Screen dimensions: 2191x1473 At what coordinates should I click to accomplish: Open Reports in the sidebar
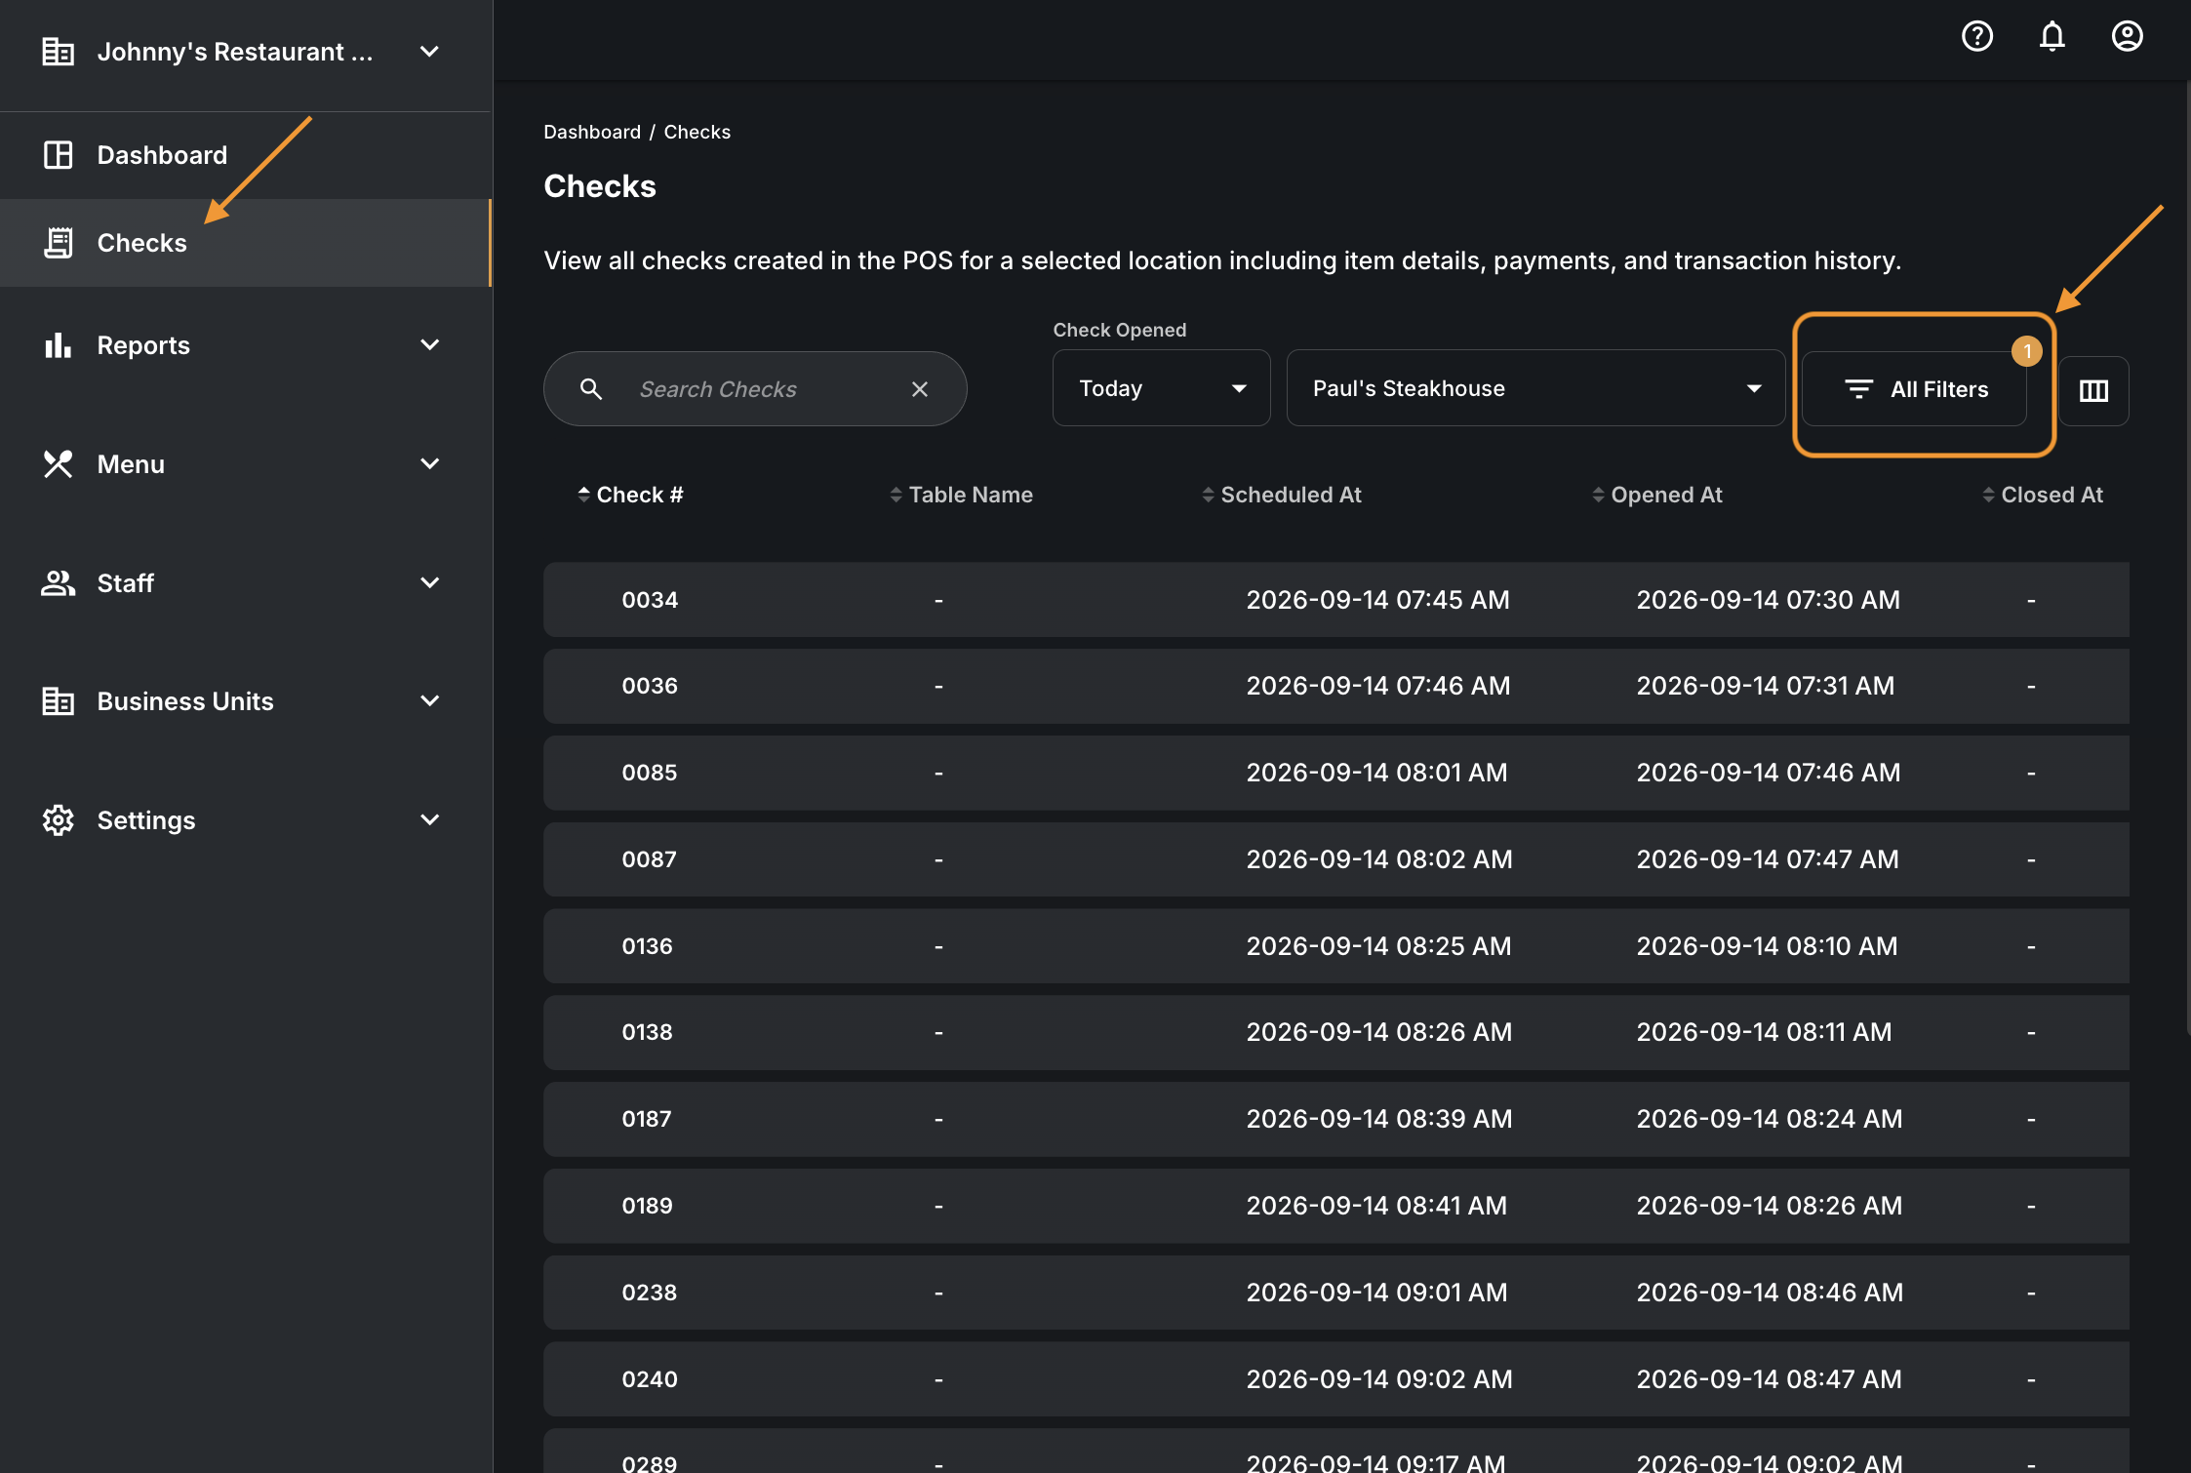point(245,345)
